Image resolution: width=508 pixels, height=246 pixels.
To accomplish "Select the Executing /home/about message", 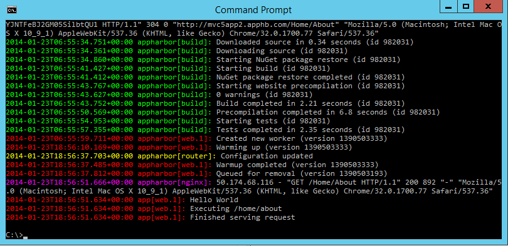I will [x=236, y=209].
